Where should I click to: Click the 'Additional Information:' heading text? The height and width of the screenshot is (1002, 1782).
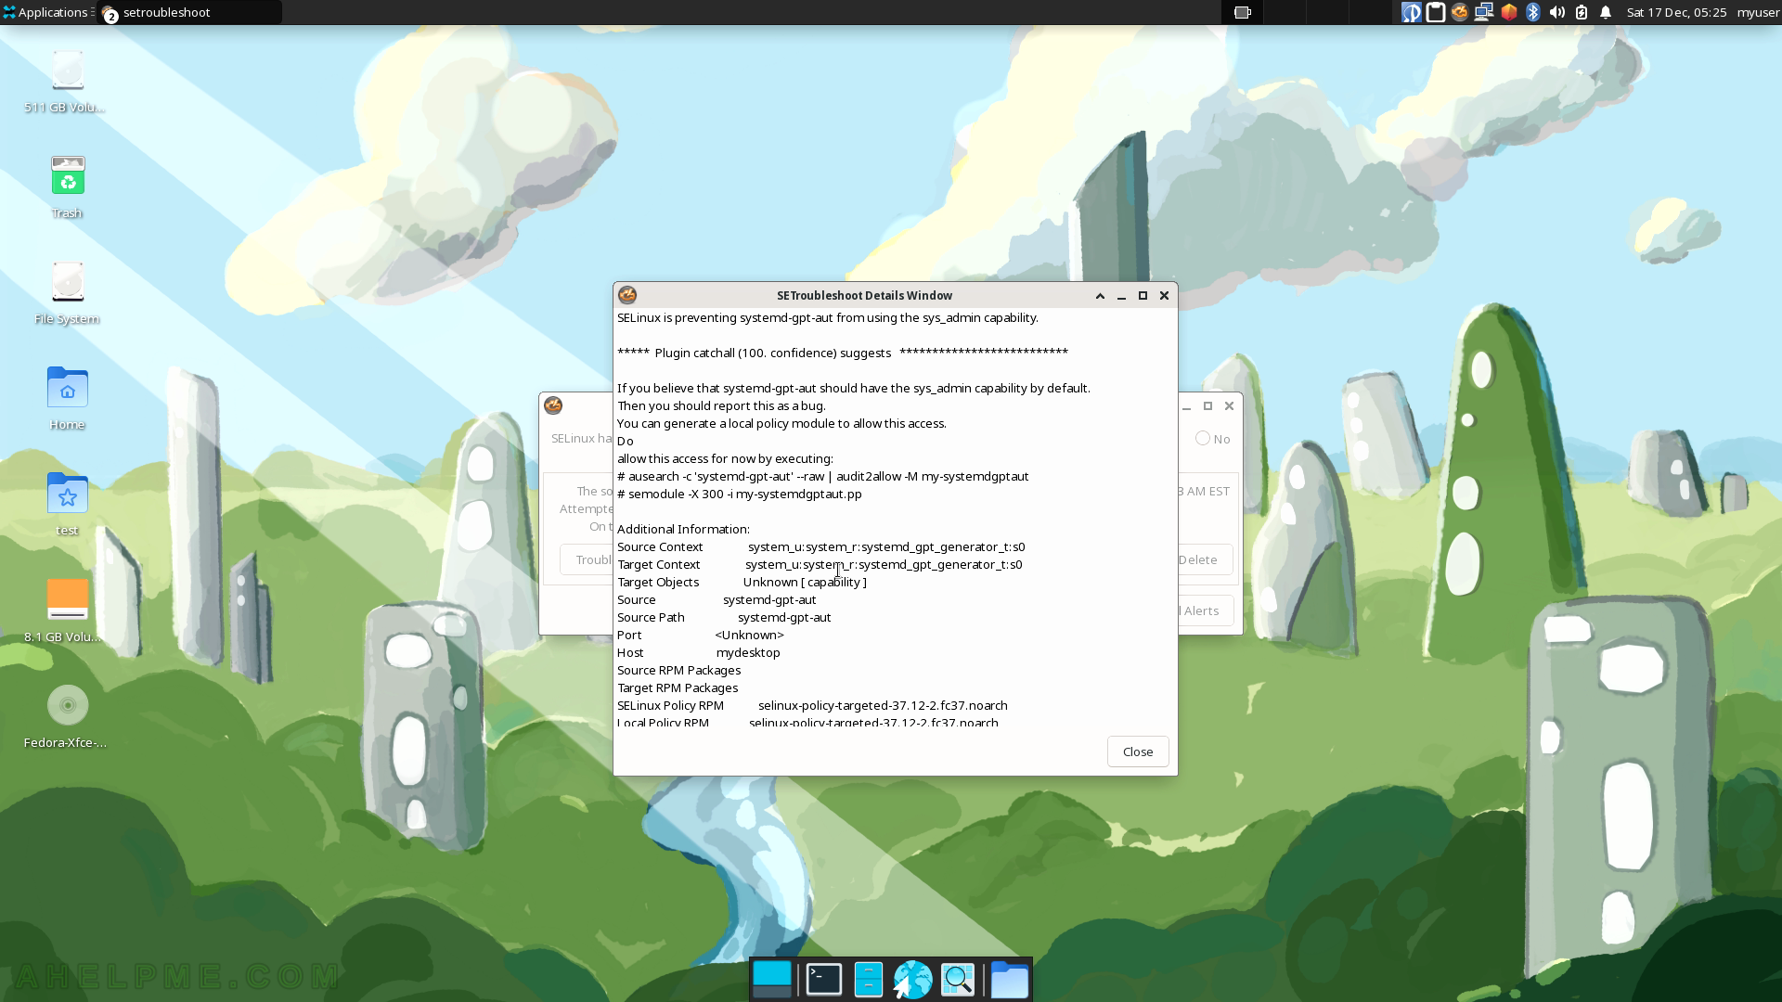[683, 530]
